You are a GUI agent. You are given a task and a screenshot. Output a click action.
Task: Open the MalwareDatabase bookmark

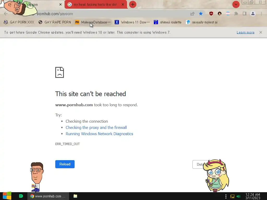click(93, 22)
